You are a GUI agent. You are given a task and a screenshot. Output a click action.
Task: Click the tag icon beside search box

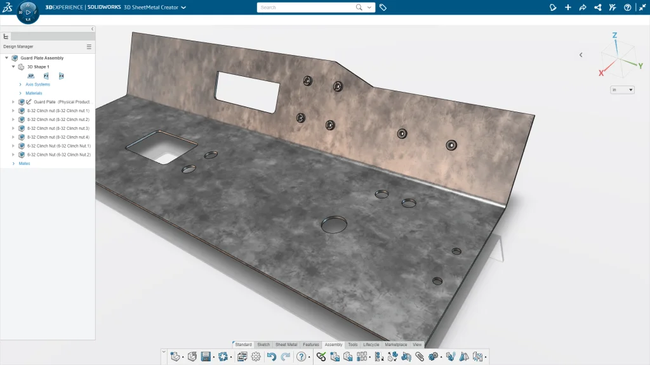[383, 8]
